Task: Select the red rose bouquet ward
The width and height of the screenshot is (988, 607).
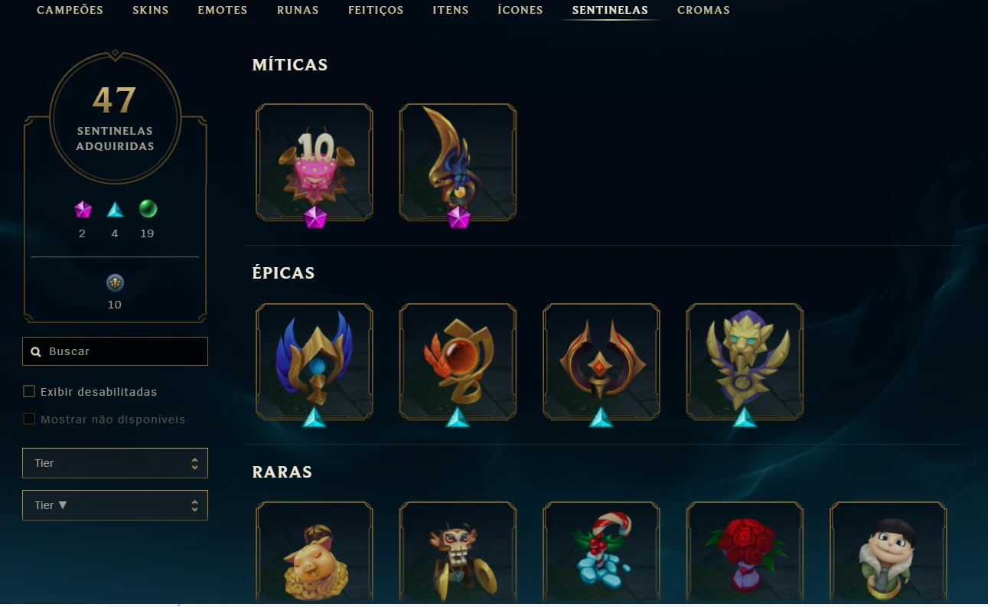Action: [x=745, y=553]
